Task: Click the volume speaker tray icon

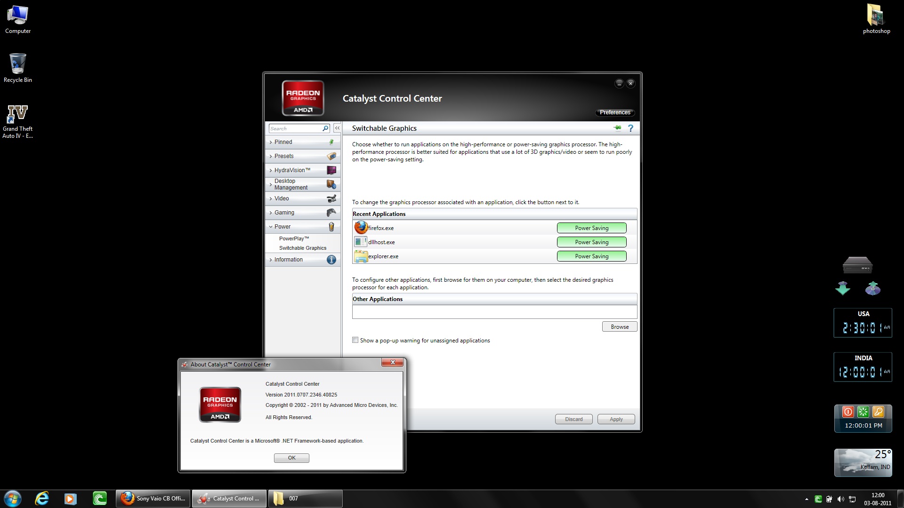Action: click(840, 499)
